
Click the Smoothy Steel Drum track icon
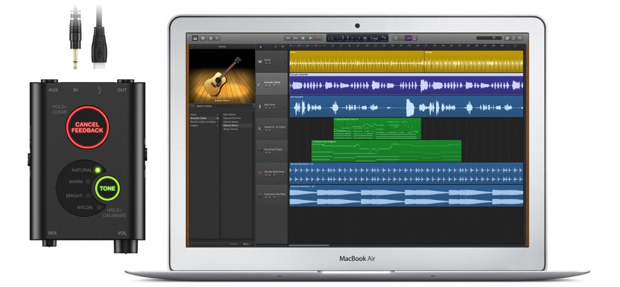coord(260,172)
